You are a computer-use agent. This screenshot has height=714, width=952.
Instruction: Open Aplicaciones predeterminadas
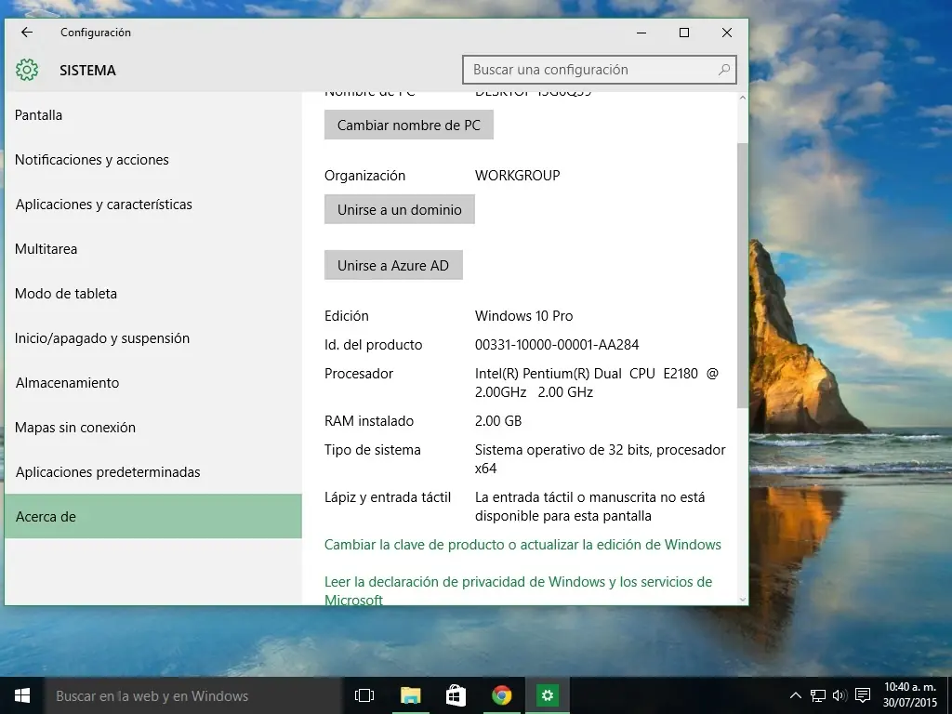click(153, 471)
